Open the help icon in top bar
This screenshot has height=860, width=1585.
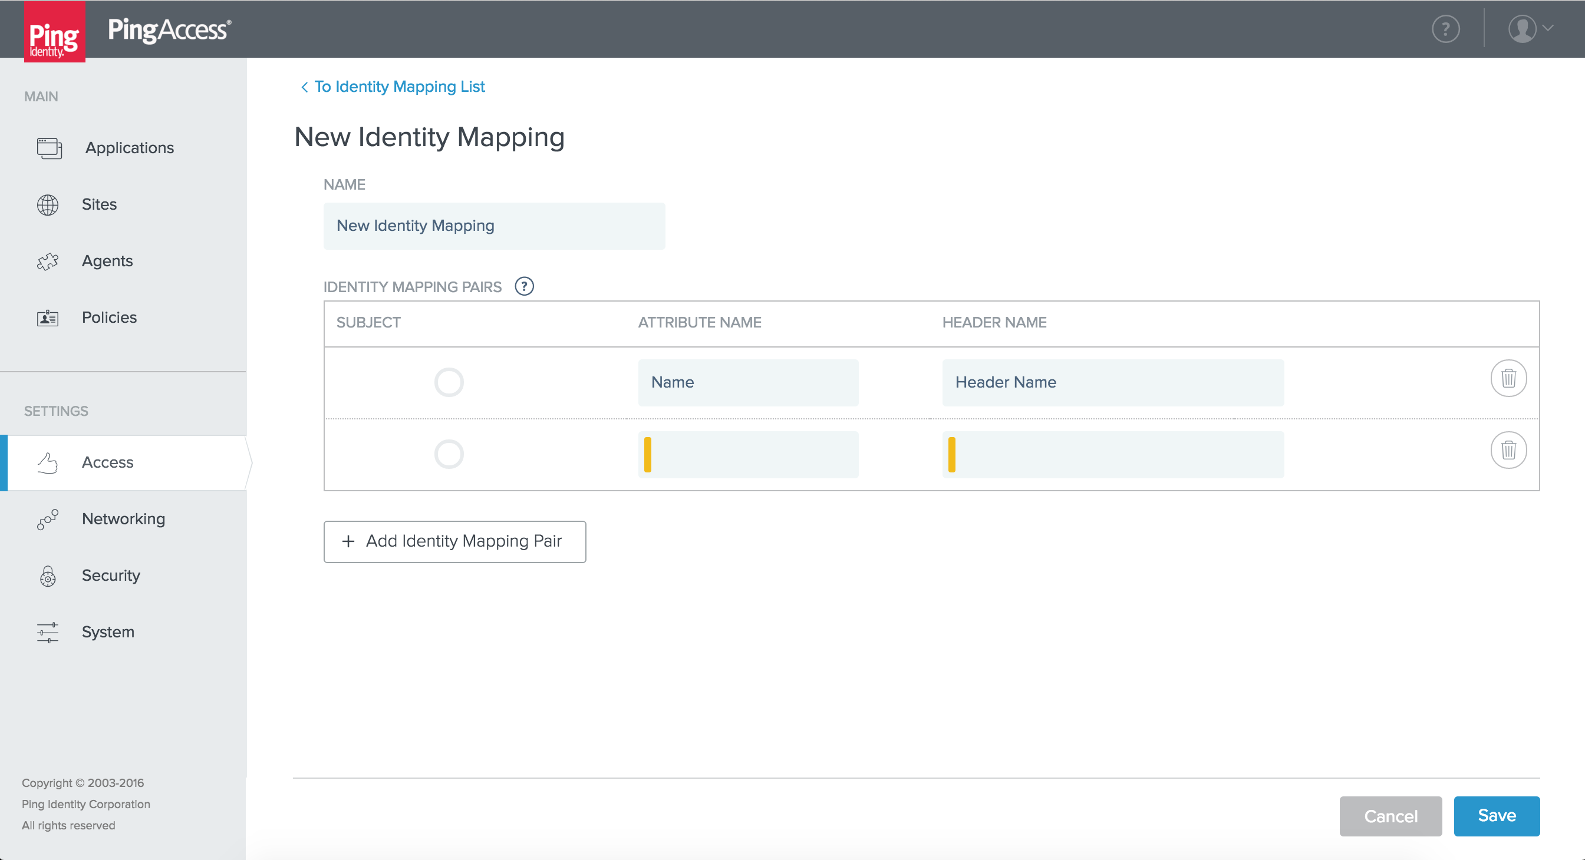click(x=1445, y=29)
